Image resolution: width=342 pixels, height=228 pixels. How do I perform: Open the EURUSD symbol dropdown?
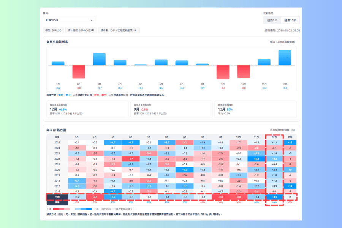tap(69, 20)
